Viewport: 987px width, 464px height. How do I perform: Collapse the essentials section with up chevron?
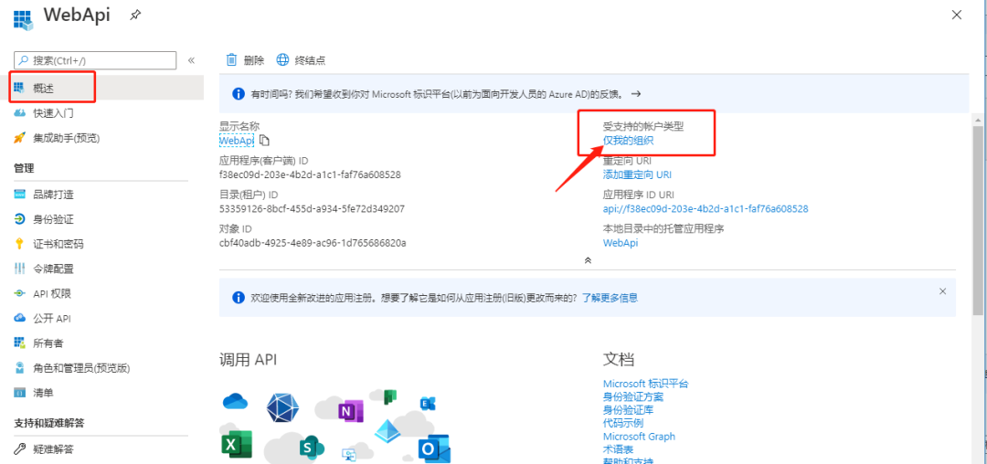click(588, 259)
